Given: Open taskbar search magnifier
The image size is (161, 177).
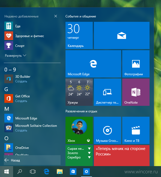Looking at the screenshot, I should click(20, 172).
